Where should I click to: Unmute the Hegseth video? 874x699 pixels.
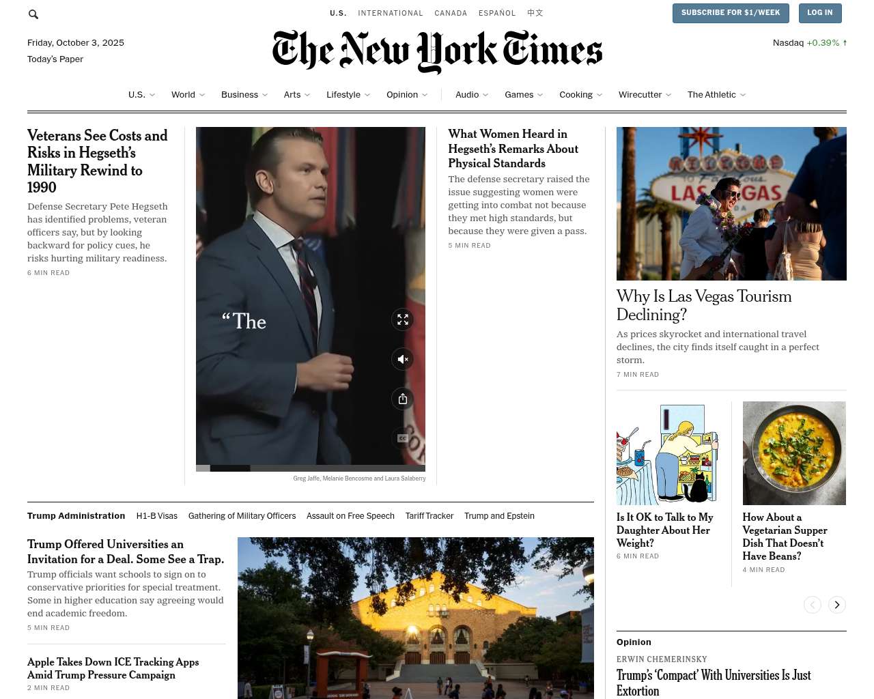click(x=403, y=359)
